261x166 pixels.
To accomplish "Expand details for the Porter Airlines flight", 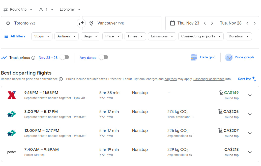I will point(250,152).
